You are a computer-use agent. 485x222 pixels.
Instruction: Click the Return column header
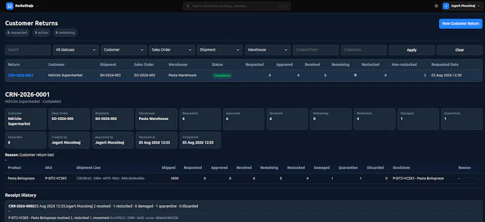pos(14,65)
